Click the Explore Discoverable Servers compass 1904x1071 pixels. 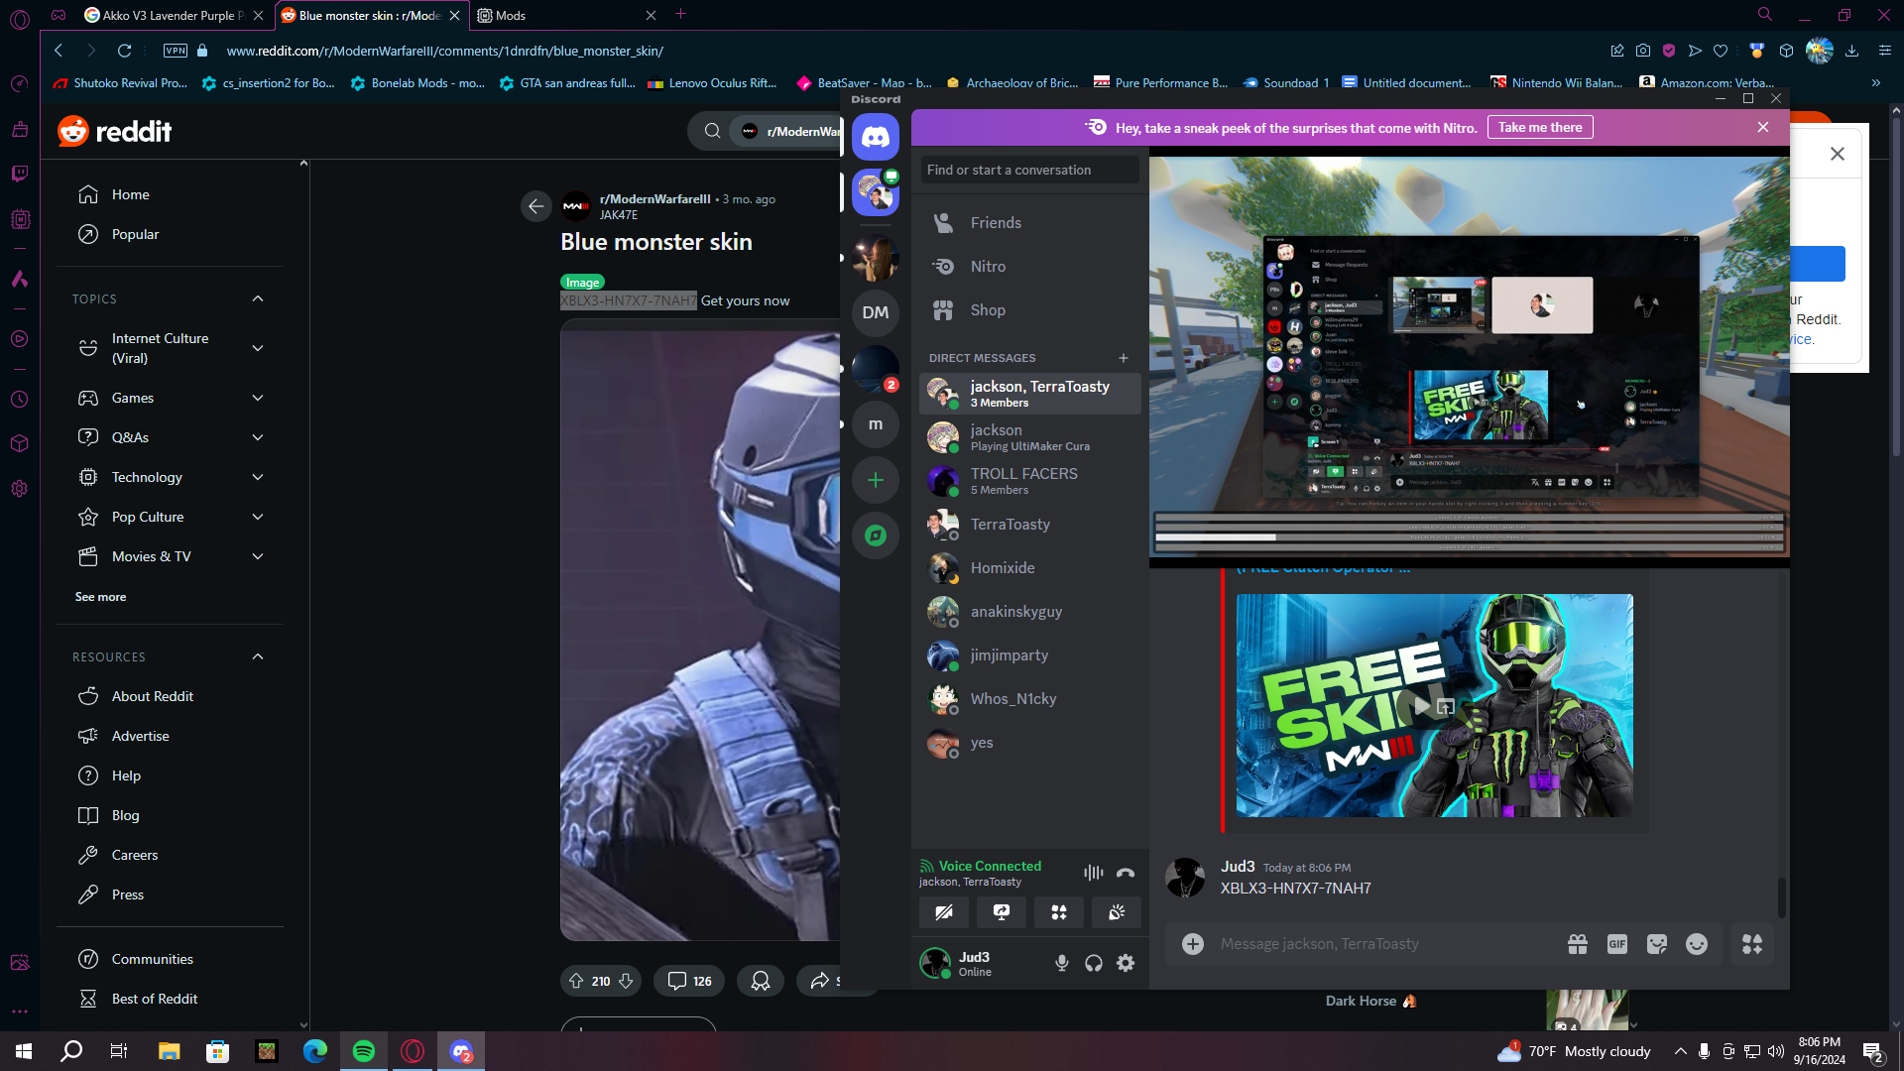876,535
